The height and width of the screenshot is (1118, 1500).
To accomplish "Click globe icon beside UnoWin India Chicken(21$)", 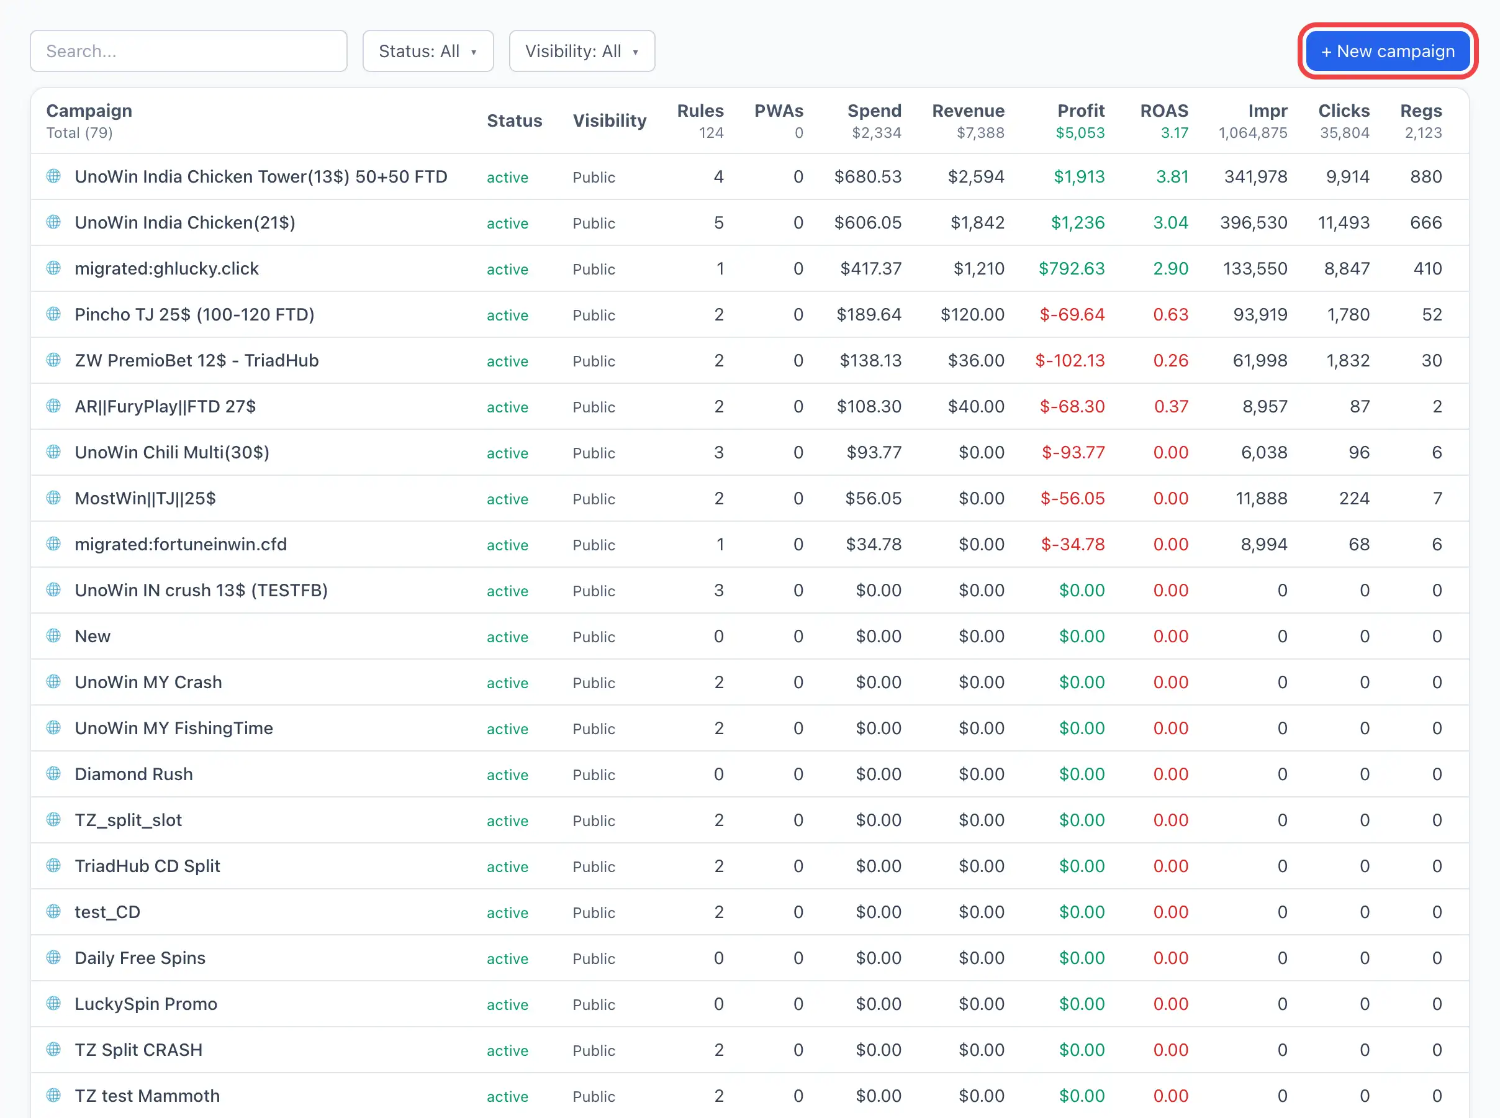I will 53,222.
